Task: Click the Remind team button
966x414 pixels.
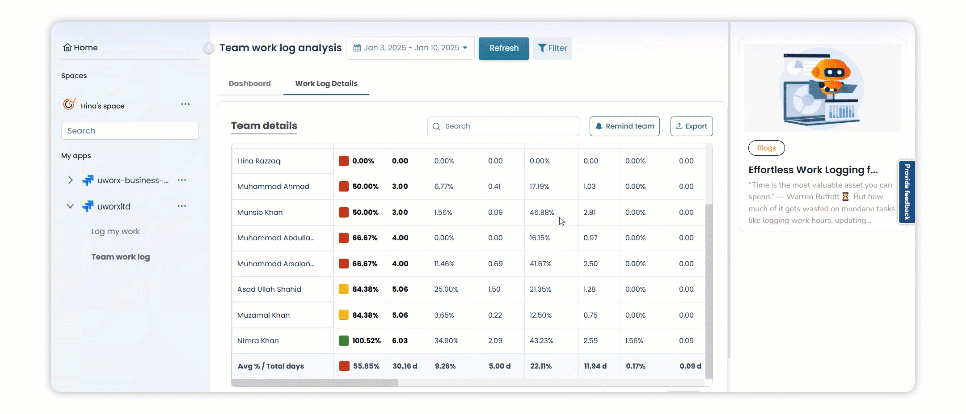Action: click(x=624, y=126)
